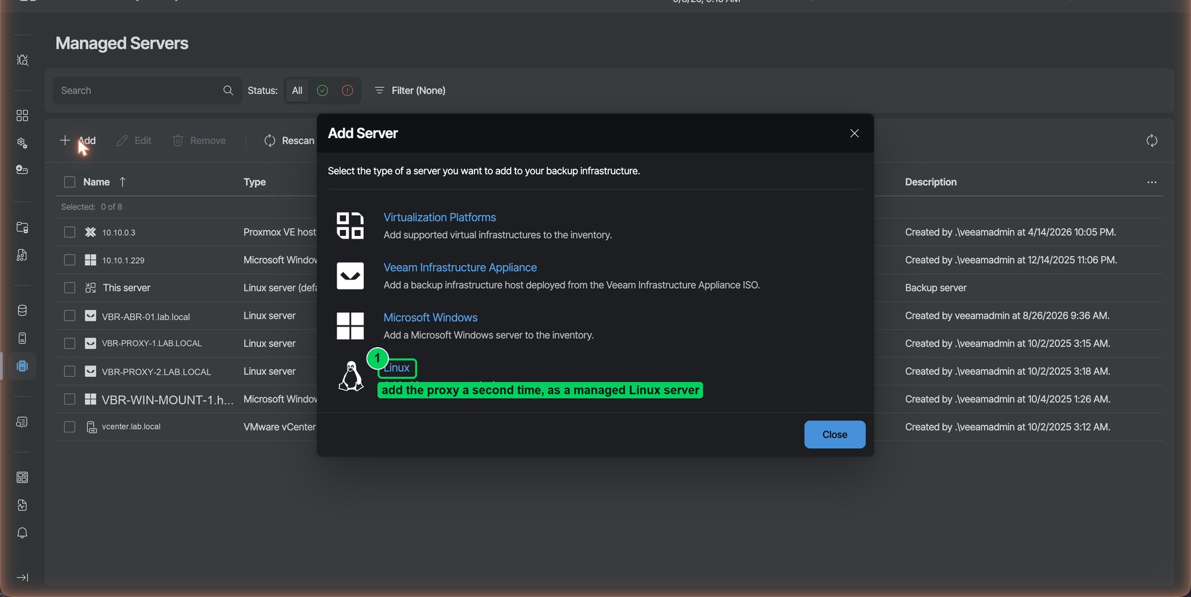
Task: Click the Microsoft Windows logo icon
Action: pyautogui.click(x=350, y=326)
